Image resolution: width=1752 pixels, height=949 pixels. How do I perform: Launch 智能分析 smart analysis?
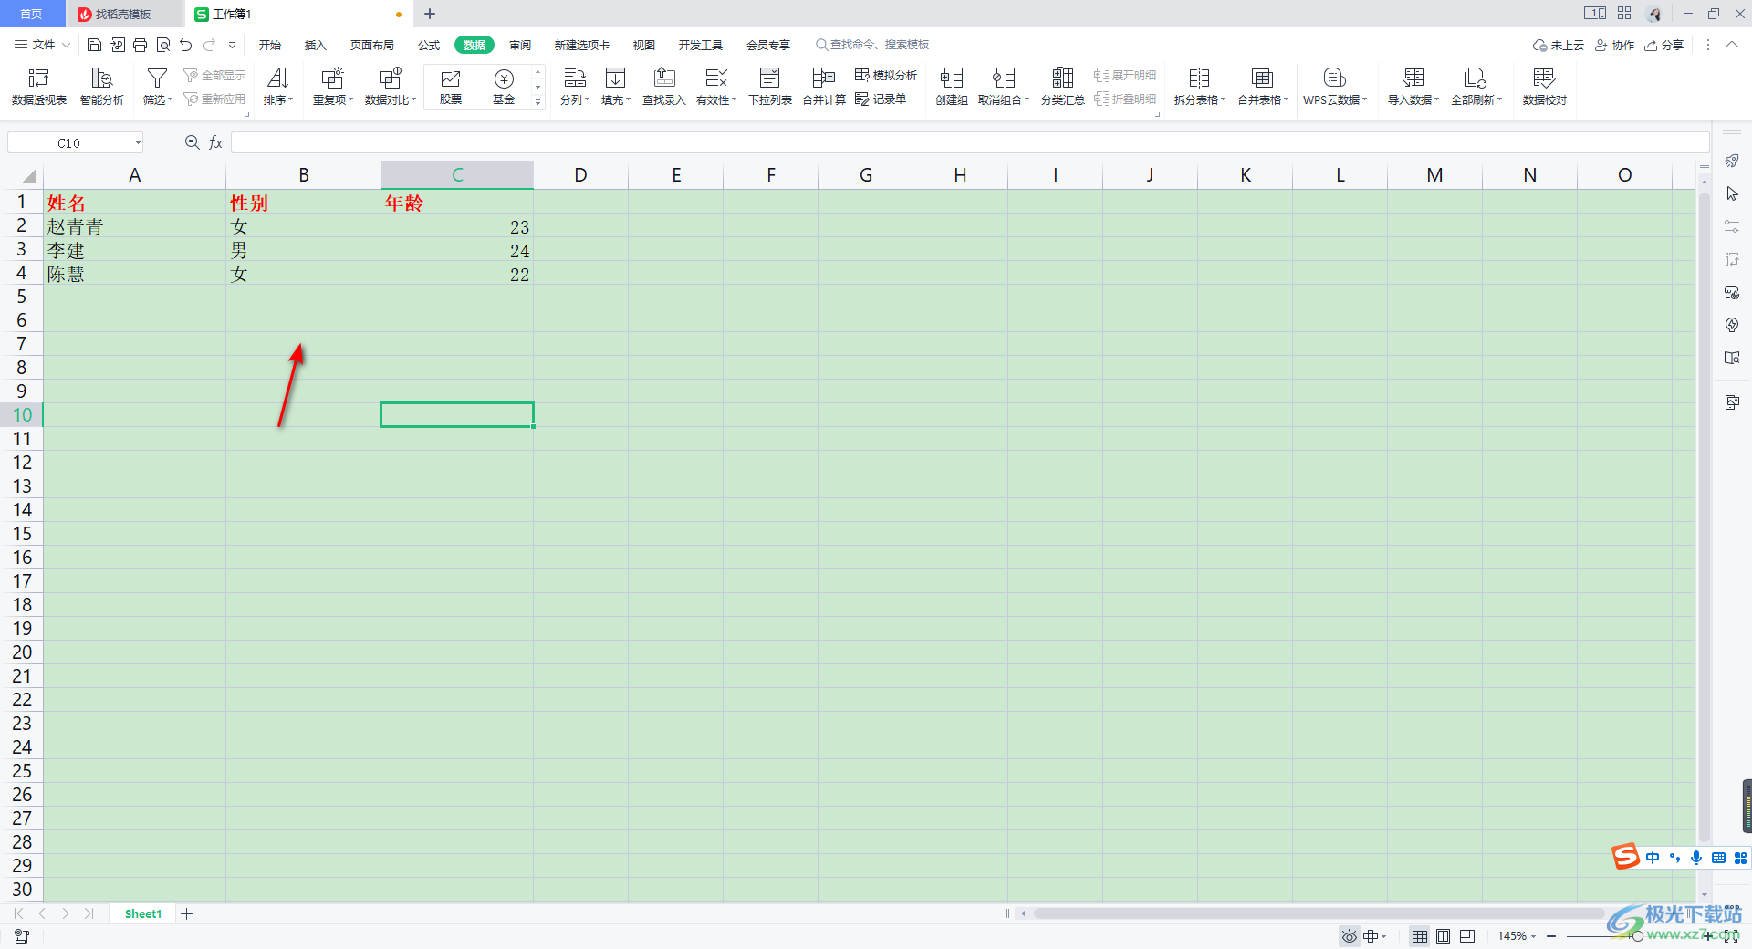click(102, 87)
